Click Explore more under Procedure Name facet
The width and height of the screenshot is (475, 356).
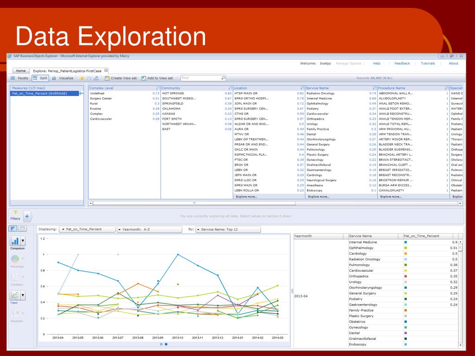[391, 197]
